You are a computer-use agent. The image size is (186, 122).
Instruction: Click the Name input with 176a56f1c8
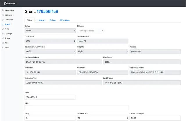click(50, 97)
